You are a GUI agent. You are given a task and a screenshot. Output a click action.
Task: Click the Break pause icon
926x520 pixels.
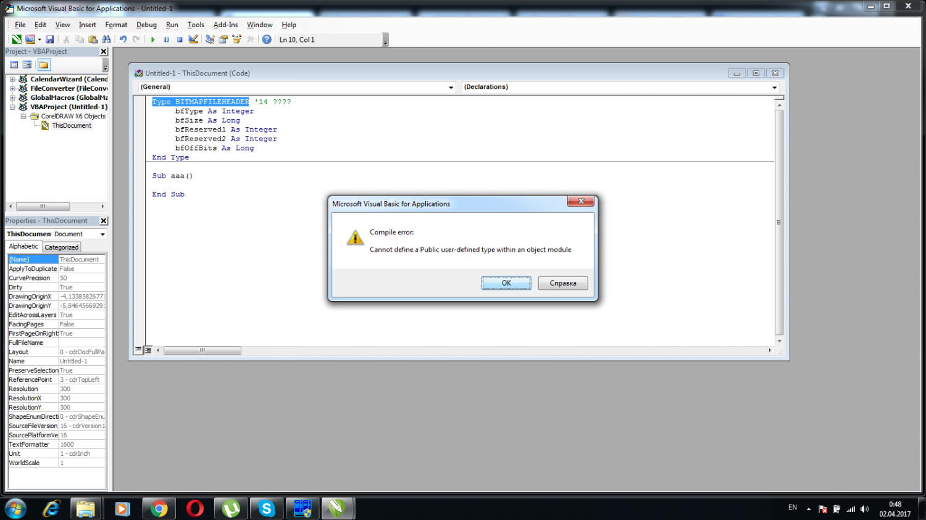pyautogui.click(x=166, y=39)
